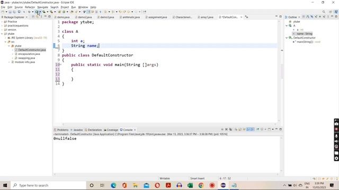This screenshot has height=190, width=339.
Task: Click the Minimize icon of the editor area
Action: click(x=276, y=16)
